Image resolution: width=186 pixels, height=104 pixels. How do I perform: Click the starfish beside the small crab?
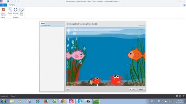[x=91, y=82]
